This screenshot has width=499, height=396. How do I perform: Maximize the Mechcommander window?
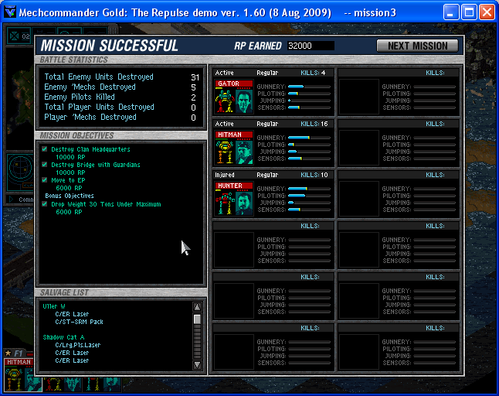point(469,12)
